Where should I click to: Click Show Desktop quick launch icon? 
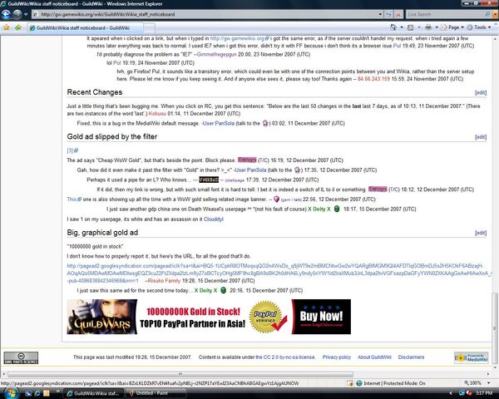pyautogui.click(x=28, y=393)
